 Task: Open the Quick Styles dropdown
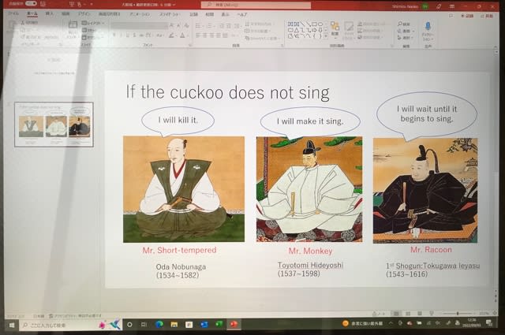point(348,30)
